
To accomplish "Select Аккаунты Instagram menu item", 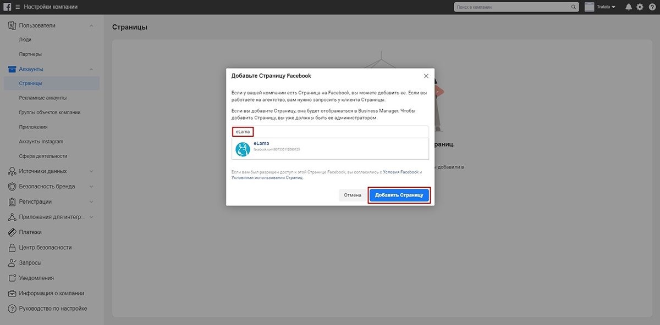I will (x=41, y=142).
